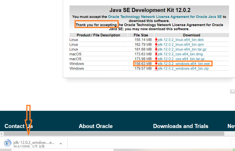
Task: Click the red download arrow beside osx-x64_bin.dmg
Action: [x=156, y=54]
